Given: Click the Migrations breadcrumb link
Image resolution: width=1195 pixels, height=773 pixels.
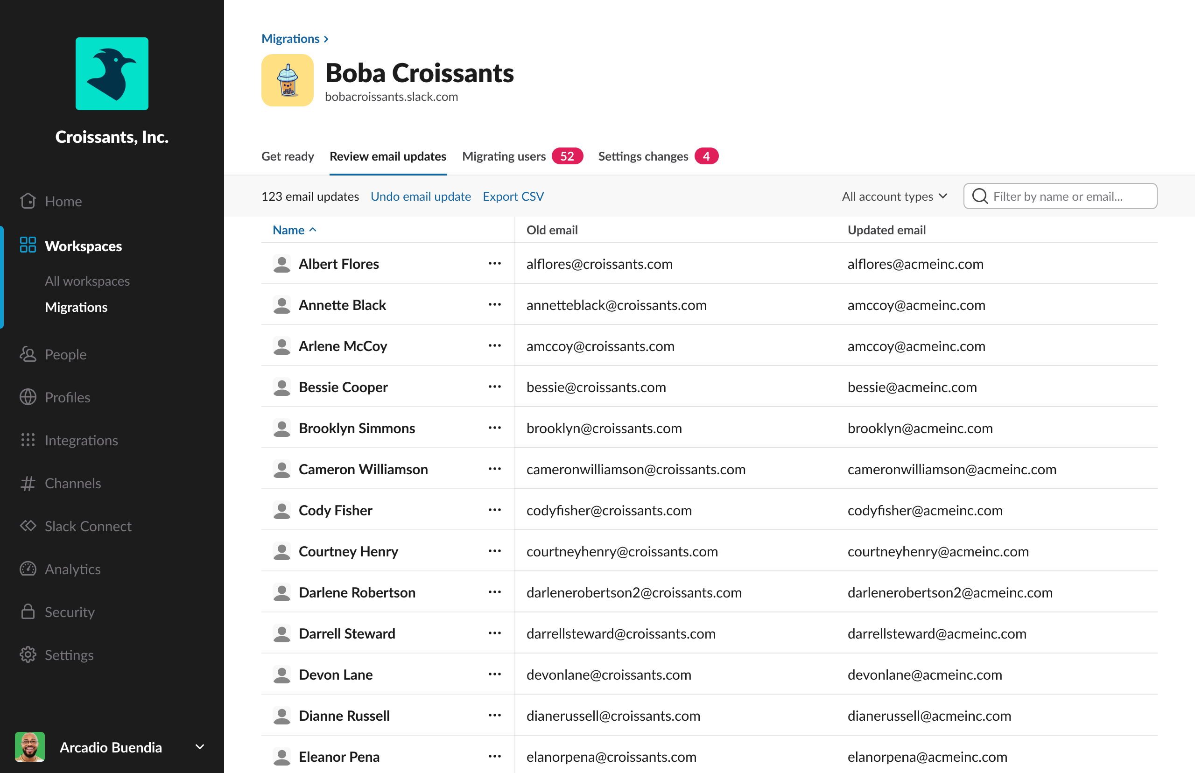Looking at the screenshot, I should (x=291, y=39).
